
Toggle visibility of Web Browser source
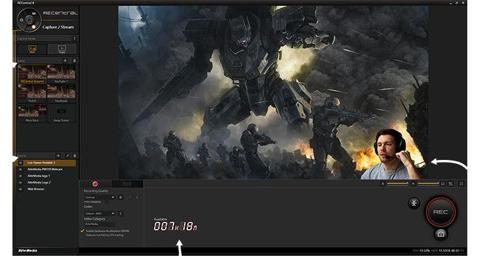21,189
